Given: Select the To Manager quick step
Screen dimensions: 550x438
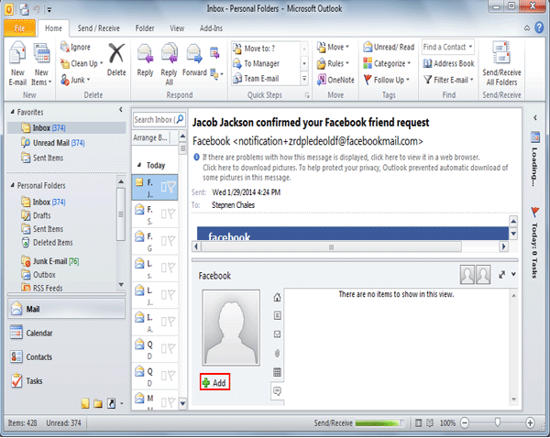Looking at the screenshot, I should (x=266, y=63).
